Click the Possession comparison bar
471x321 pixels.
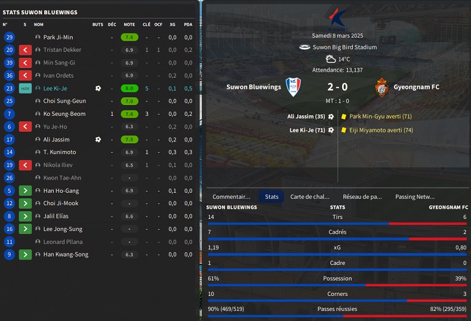(338, 285)
